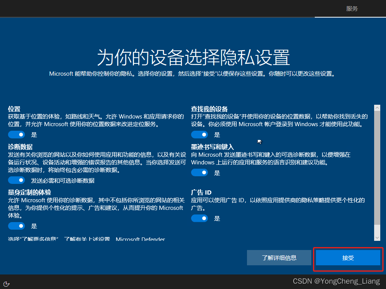Disable the 广告 ID advertising toggle
386x289 pixels.
click(200, 218)
